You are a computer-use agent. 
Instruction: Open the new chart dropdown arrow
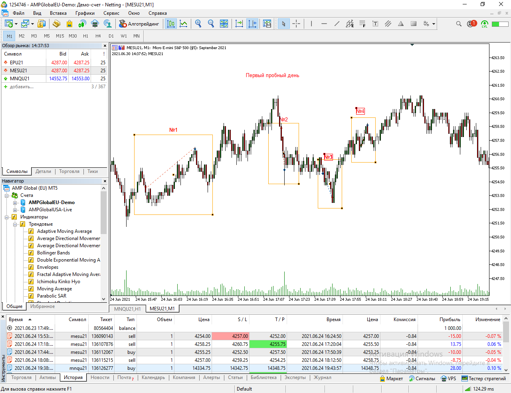coord(16,24)
